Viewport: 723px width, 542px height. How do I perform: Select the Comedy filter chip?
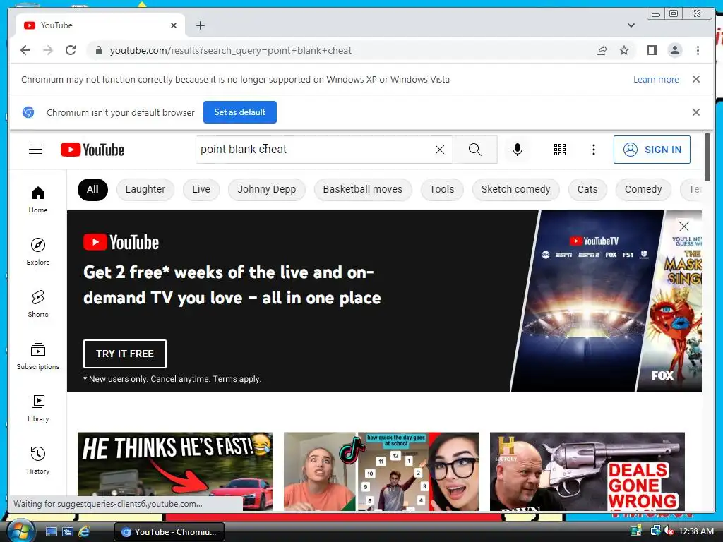[643, 189]
